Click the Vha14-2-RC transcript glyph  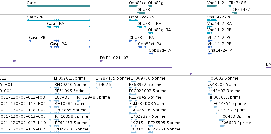(x=212, y=20)
